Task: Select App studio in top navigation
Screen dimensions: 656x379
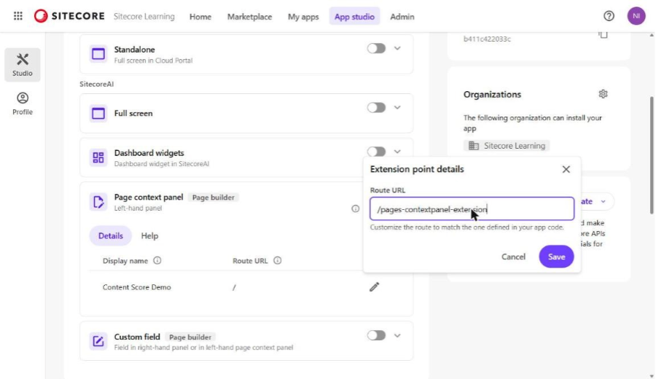Action: (354, 17)
